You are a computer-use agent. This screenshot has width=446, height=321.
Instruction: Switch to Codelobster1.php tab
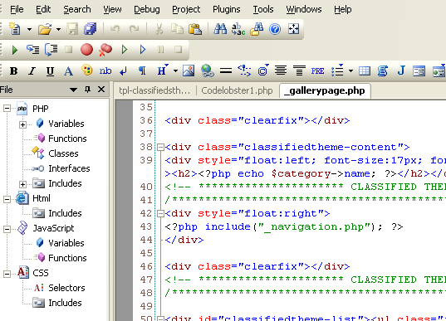pos(237,90)
